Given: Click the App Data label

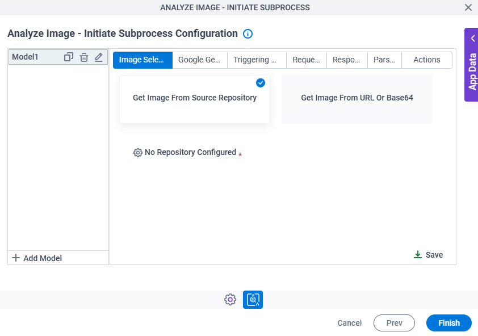Looking at the screenshot, I should pyautogui.click(x=472, y=72).
